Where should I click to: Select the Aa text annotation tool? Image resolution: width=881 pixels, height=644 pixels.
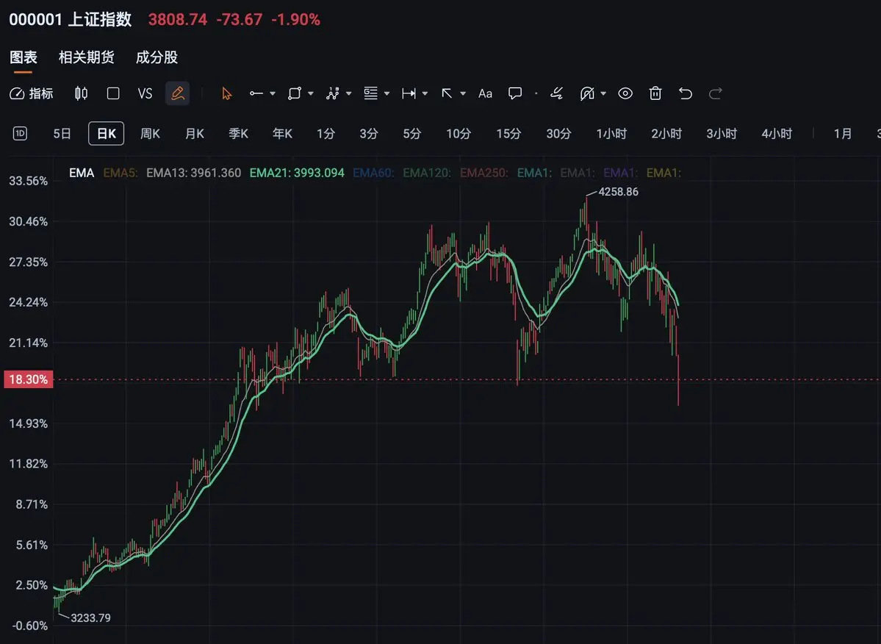tap(485, 93)
